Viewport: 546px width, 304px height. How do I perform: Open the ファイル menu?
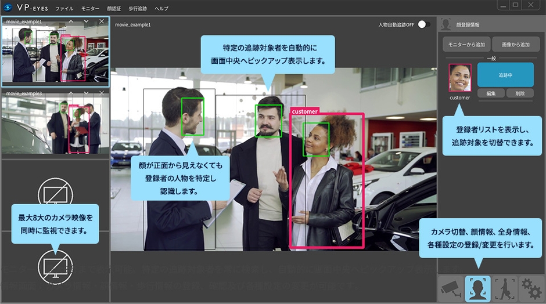pyautogui.click(x=64, y=9)
